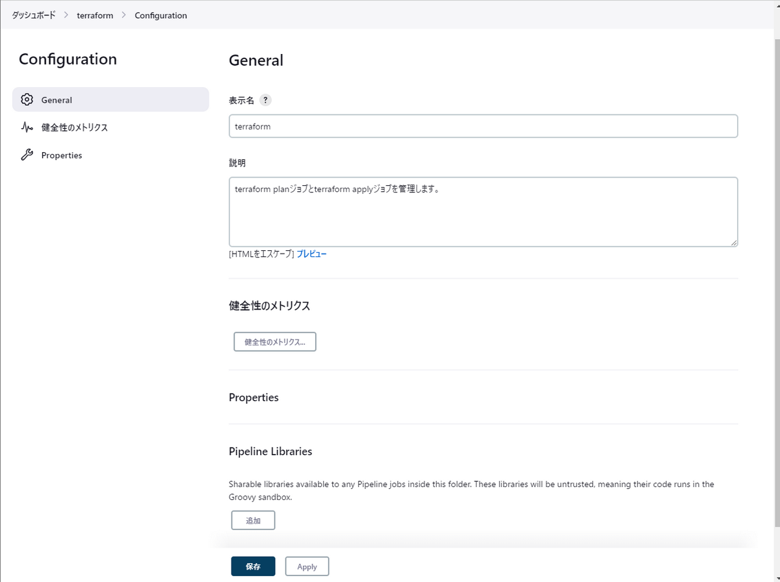Screen dimensions: 780x582
Task: Click the Configuration breadcrumb
Action: tap(161, 15)
